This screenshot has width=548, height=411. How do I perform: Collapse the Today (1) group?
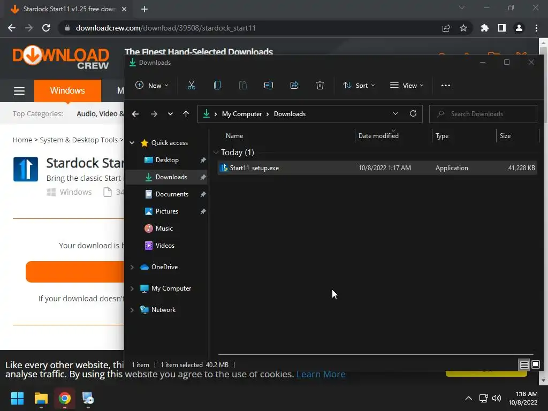[216, 153]
